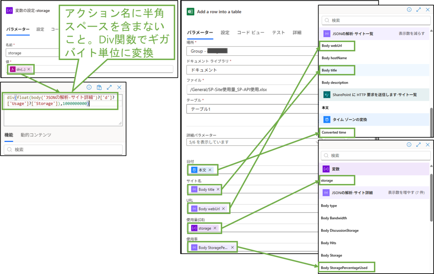Click info icon in the 変数 dynamic content panel

point(409,144)
